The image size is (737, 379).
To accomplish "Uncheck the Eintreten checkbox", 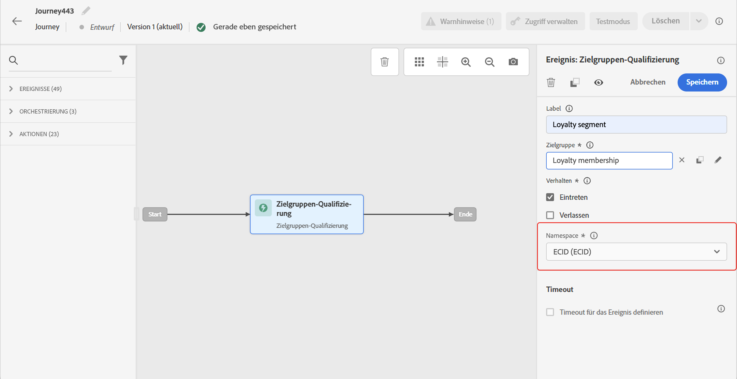I will [550, 197].
